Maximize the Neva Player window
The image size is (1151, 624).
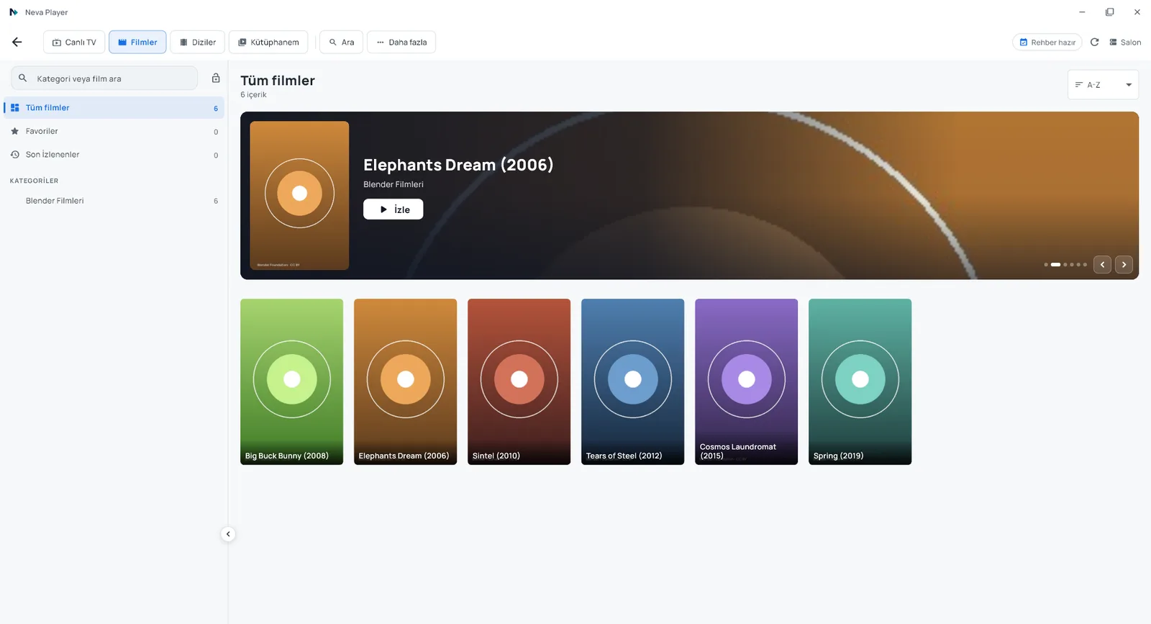click(1109, 12)
